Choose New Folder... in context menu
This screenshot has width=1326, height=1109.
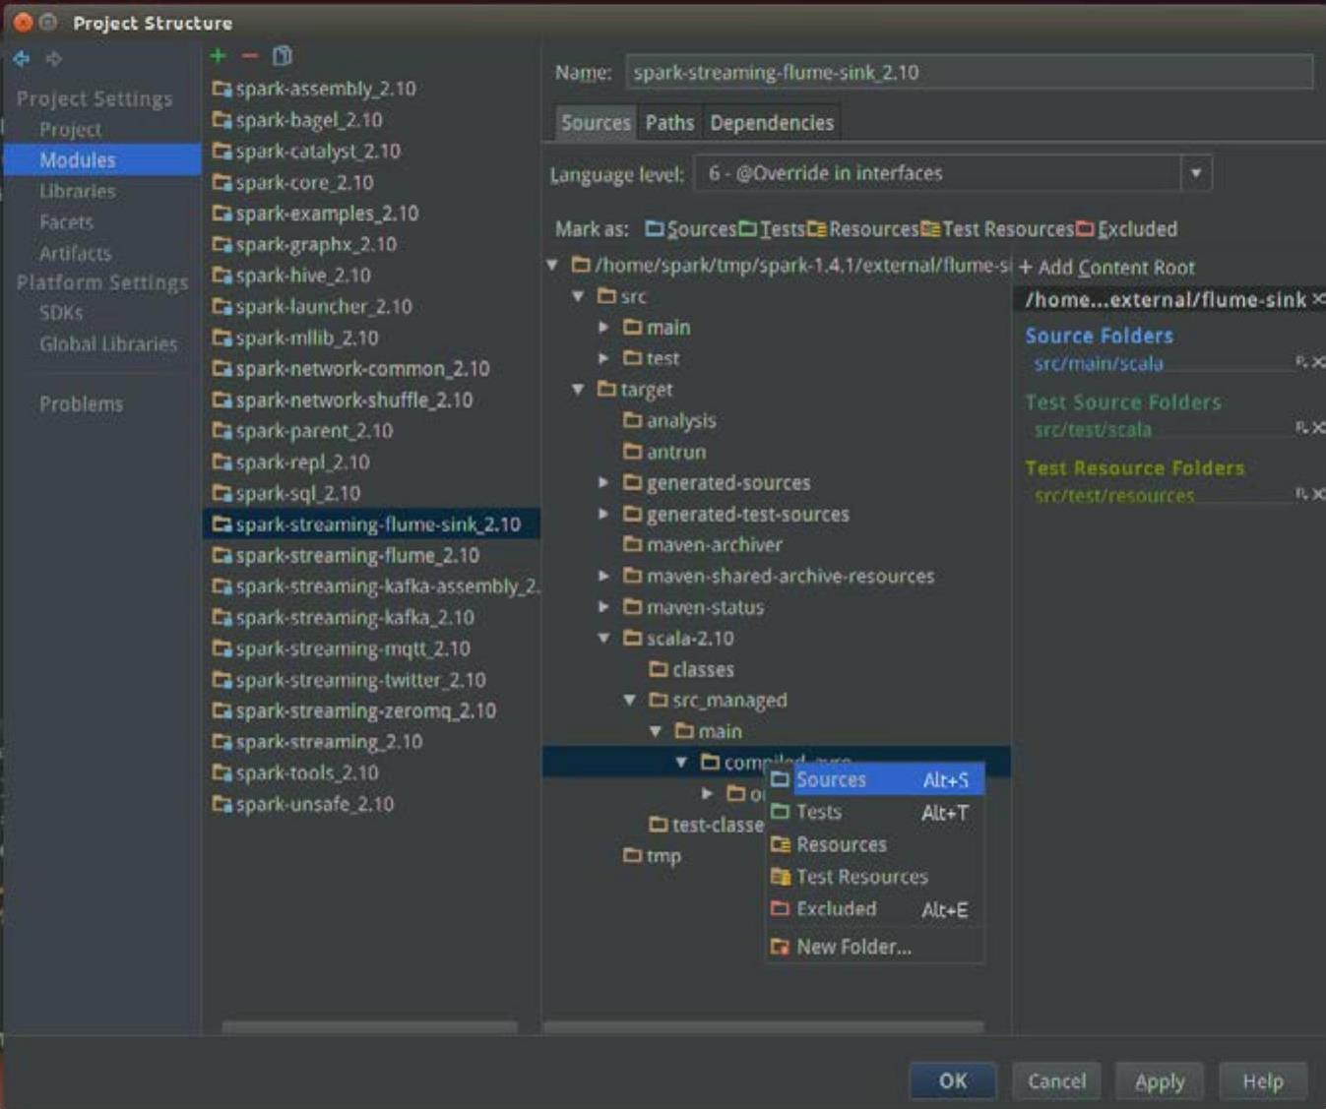point(875,947)
